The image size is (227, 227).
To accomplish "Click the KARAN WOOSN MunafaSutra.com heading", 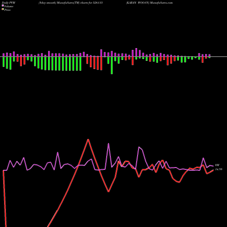I will point(149,3).
